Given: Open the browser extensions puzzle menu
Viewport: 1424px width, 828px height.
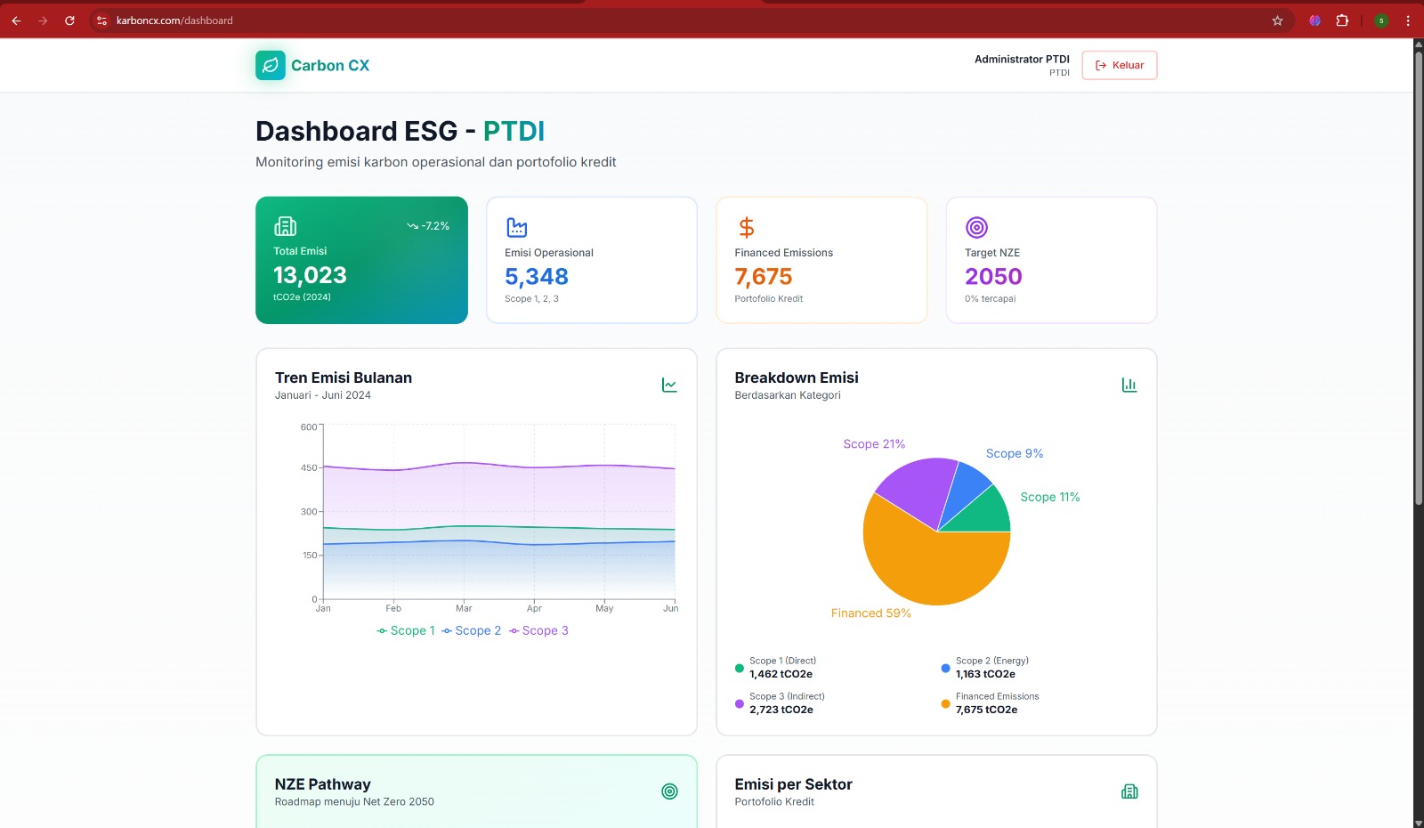Looking at the screenshot, I should (x=1341, y=20).
